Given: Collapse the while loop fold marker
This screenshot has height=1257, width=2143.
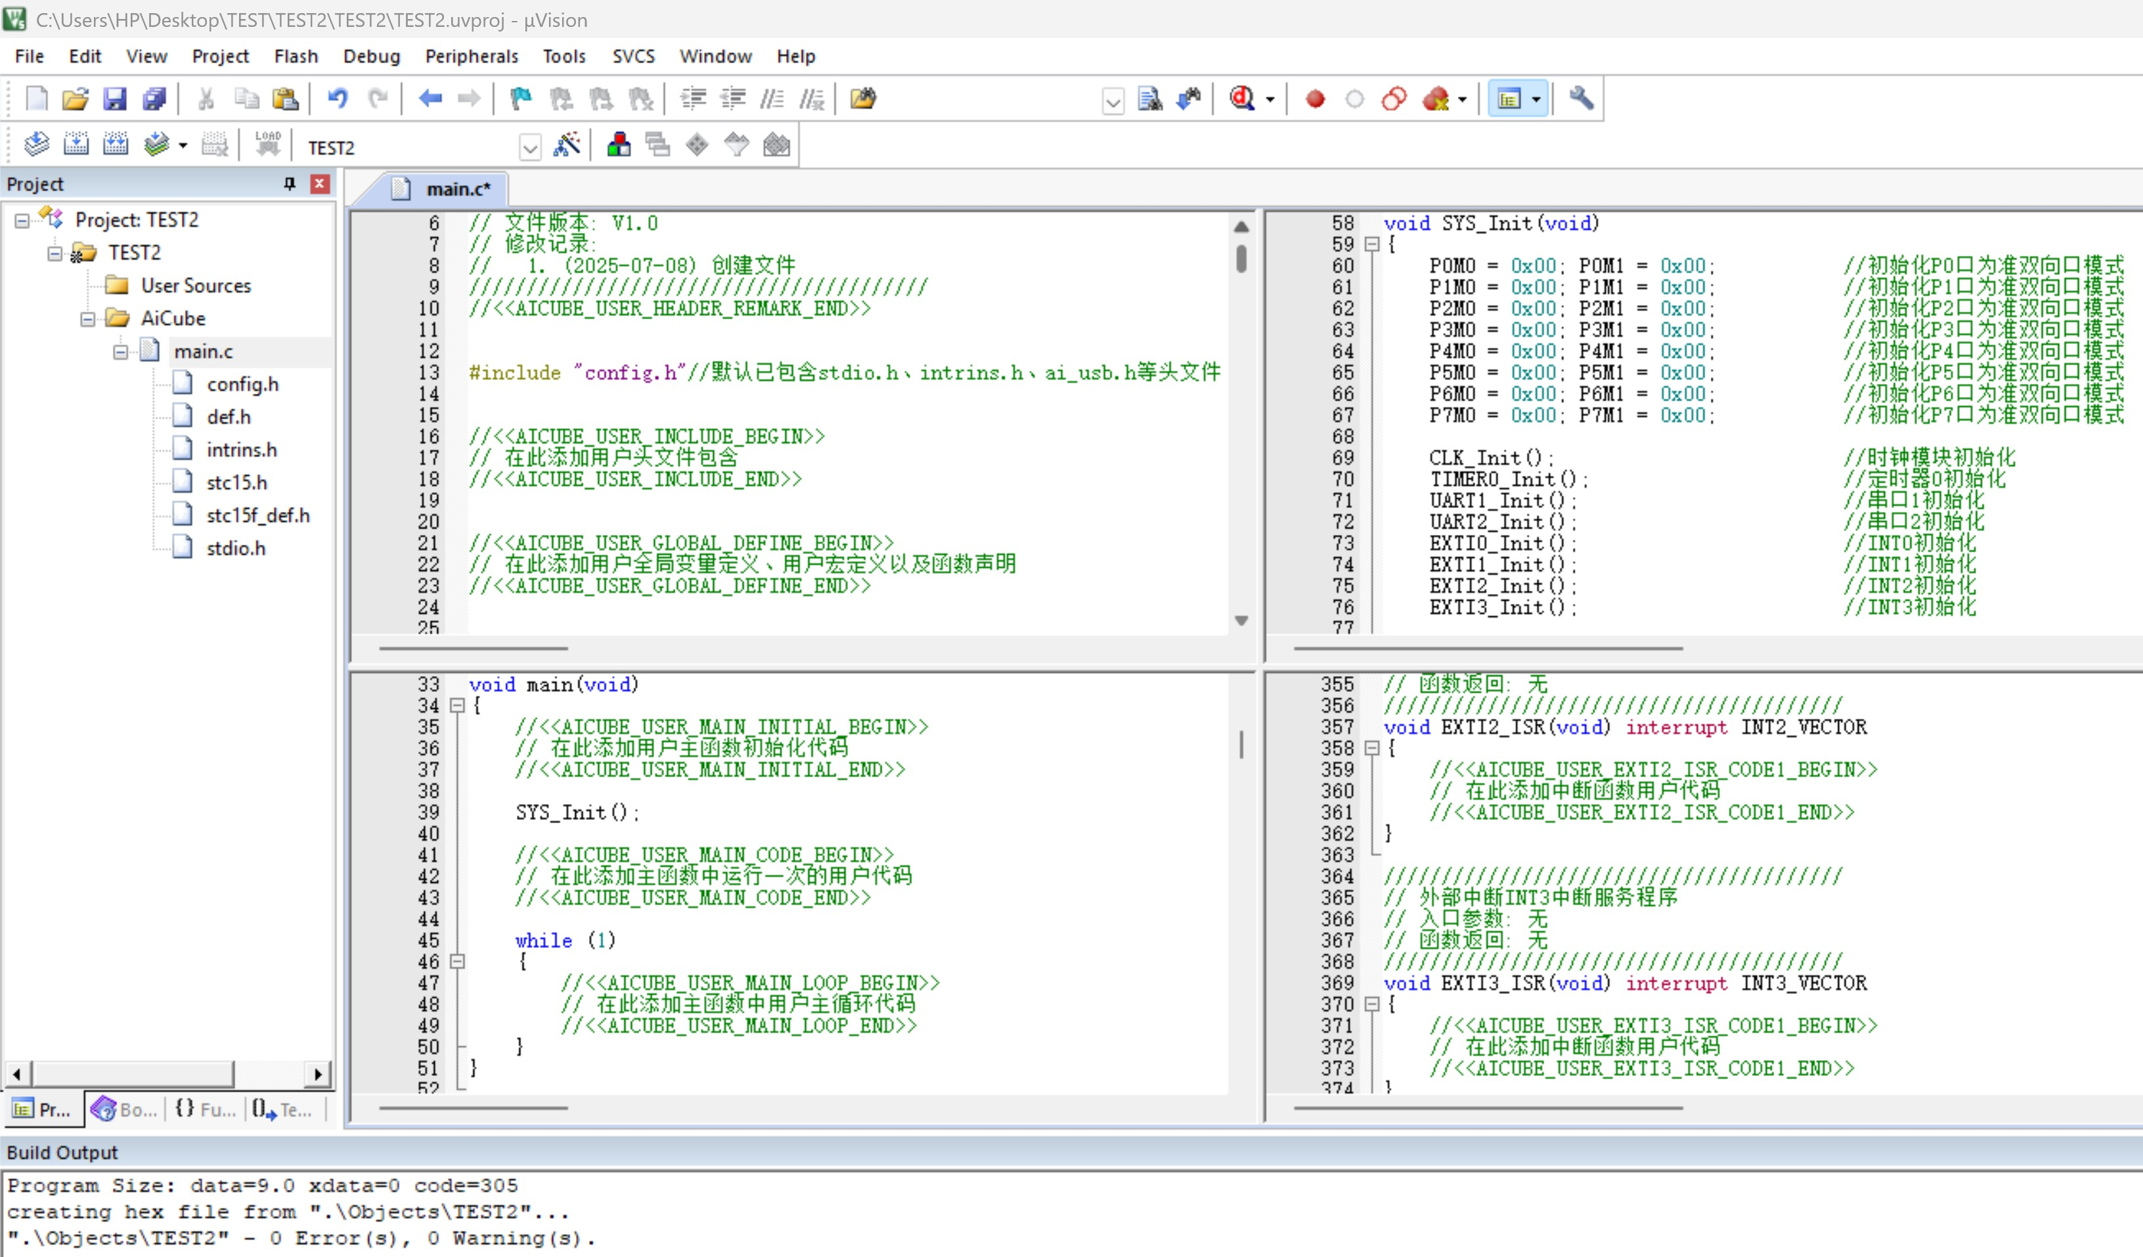Looking at the screenshot, I should pyautogui.click(x=458, y=961).
